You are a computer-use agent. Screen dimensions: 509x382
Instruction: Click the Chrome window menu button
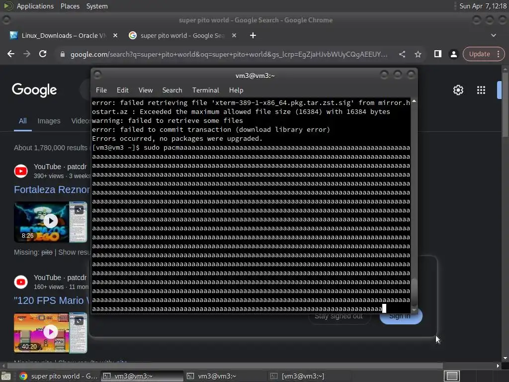6,20
